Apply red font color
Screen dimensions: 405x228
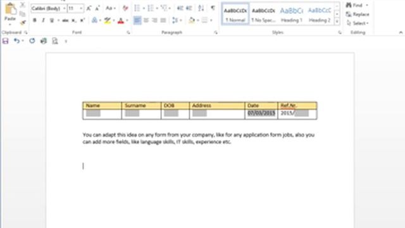(121, 20)
